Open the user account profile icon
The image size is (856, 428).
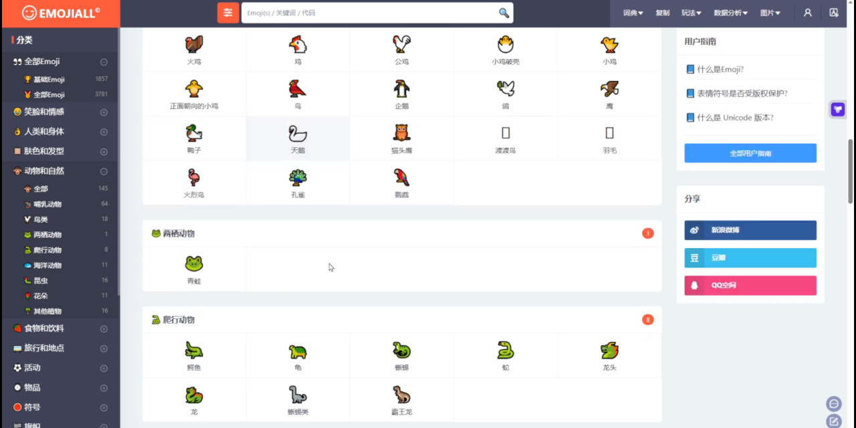point(808,13)
